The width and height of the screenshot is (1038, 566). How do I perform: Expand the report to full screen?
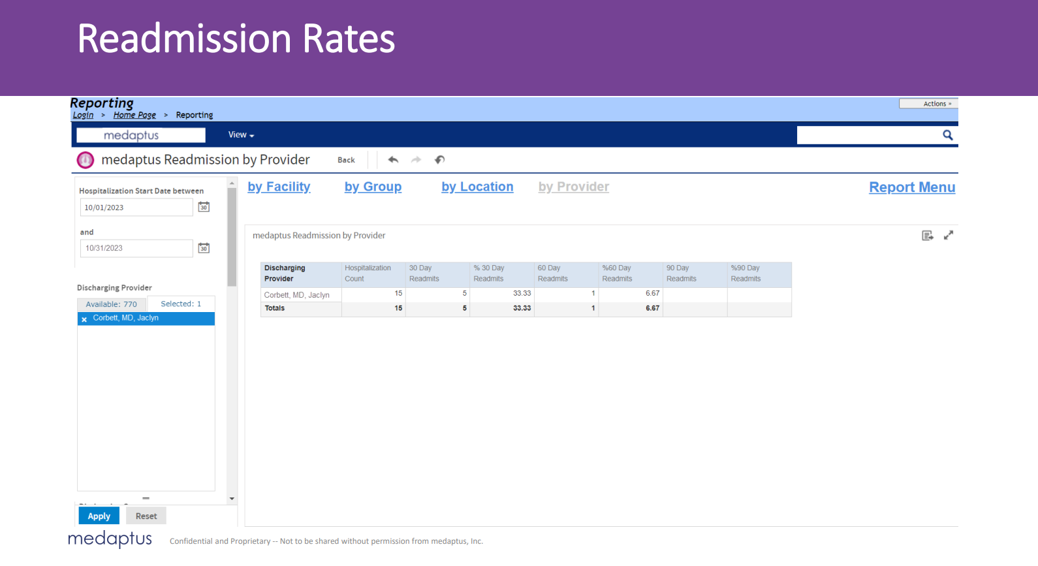(x=949, y=235)
